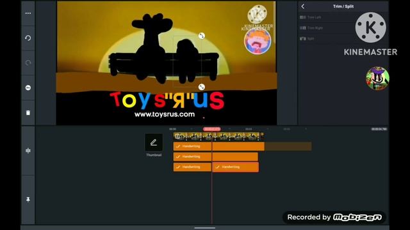Tap the Android navigation gesture bar
The height and width of the screenshot is (230, 410).
[x=205, y=228]
